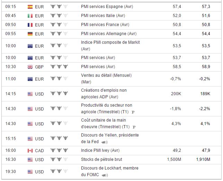Image resolution: width=223 pixels, height=181 pixels.
Task: Click the preliminary P icon beside Productivité row
Action: click(x=133, y=112)
